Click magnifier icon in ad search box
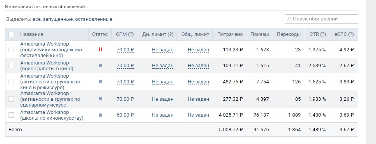This screenshot has width=376, height=144. 289,19
